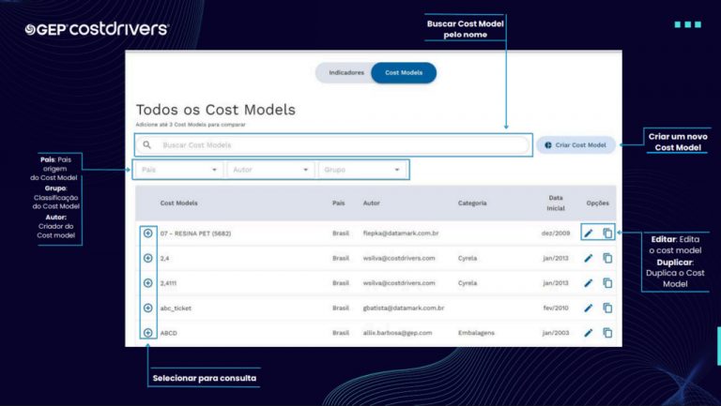Expand the Autor filter dropdown
This screenshot has height=406, width=721.
(270, 170)
